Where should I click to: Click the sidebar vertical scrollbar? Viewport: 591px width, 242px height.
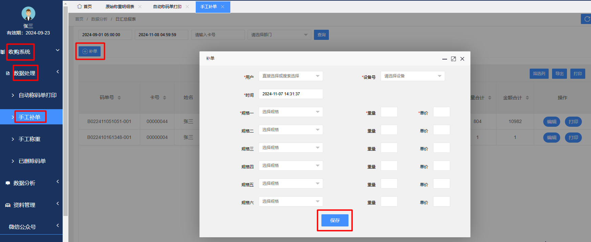click(x=65, y=111)
